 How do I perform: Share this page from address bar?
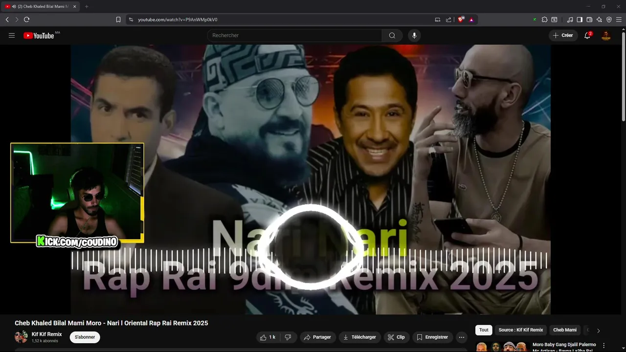(448, 20)
